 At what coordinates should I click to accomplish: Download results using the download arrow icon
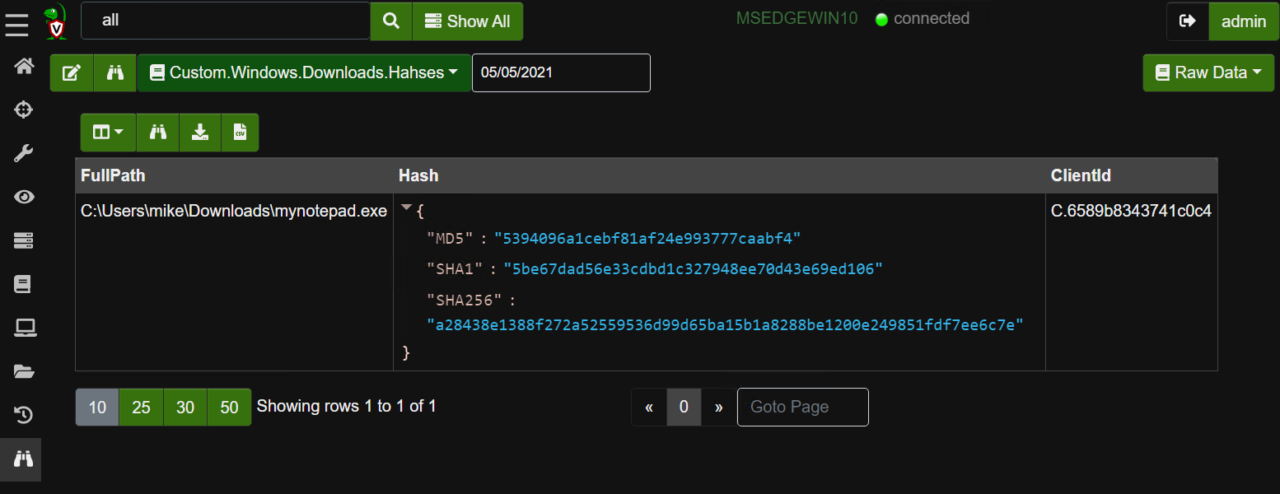point(200,132)
